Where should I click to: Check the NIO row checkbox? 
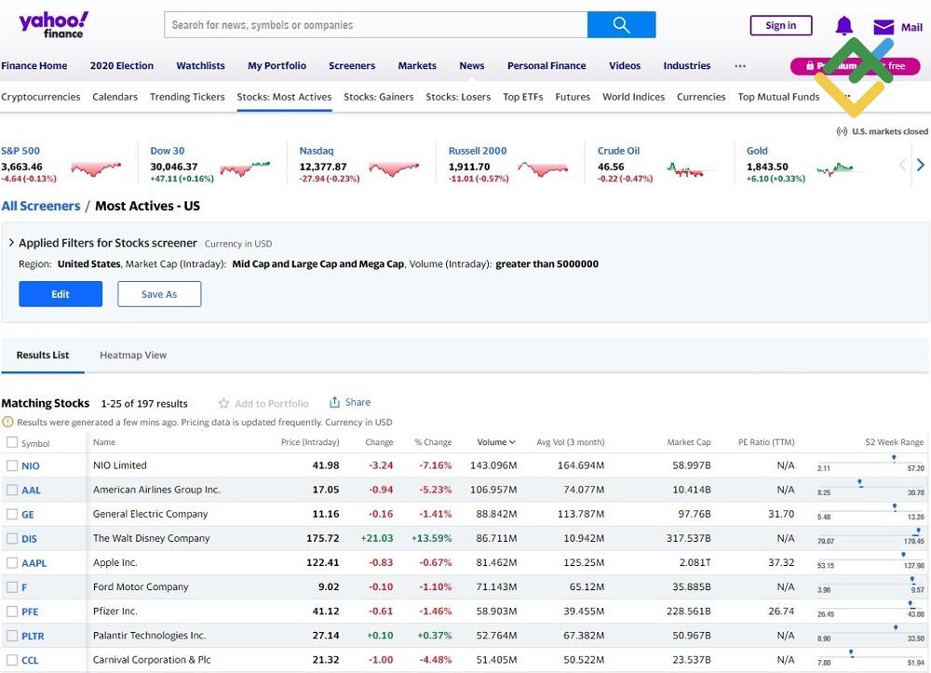pyautogui.click(x=12, y=465)
